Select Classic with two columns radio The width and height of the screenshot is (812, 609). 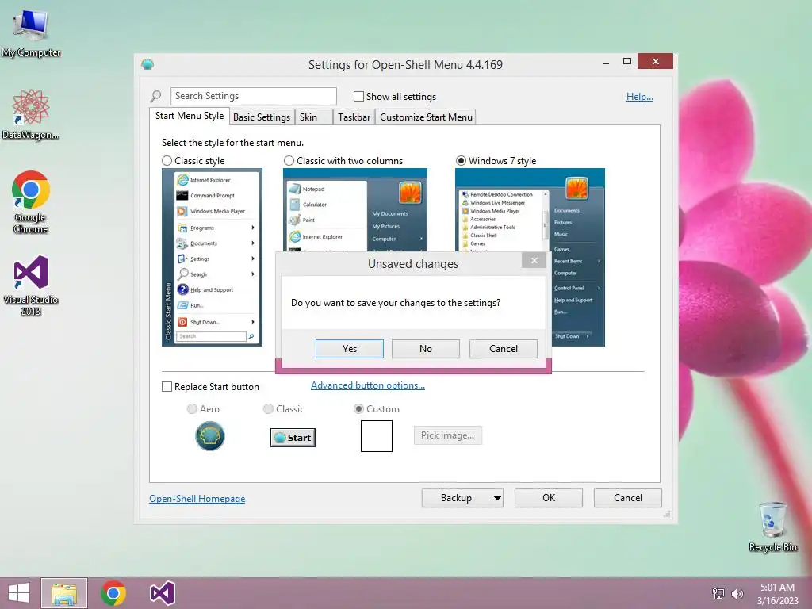click(289, 160)
